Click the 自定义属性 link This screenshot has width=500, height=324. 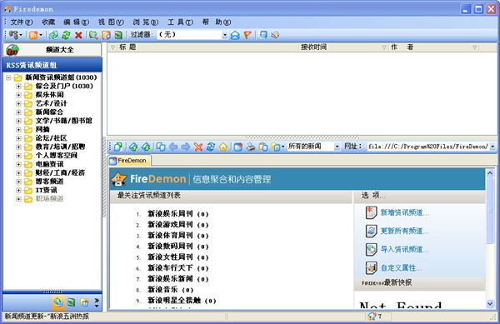[x=401, y=267]
